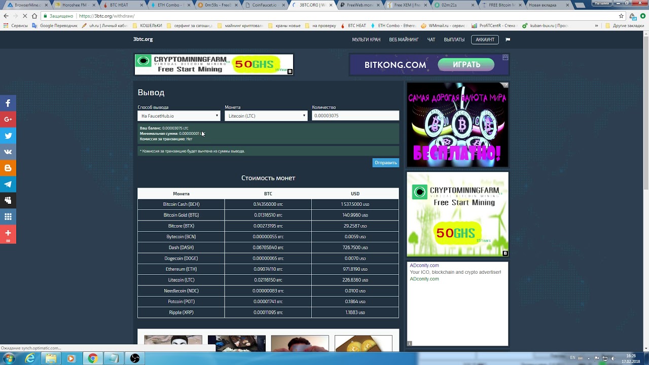
Task: Click the 'Отправить' submit button
Action: 386,163
